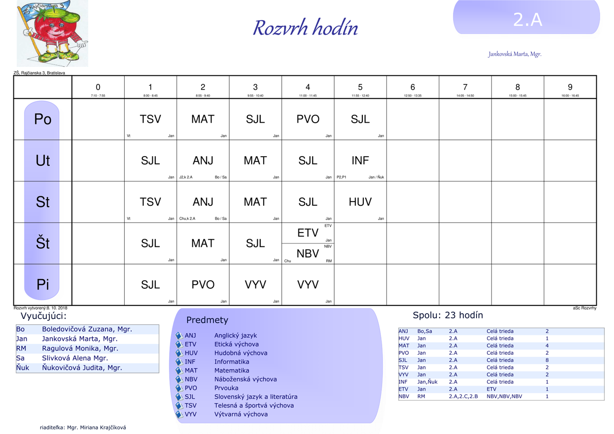Click subject name Slovenský jazyk a literatúra
The width and height of the screenshot is (614, 434).
(256, 397)
